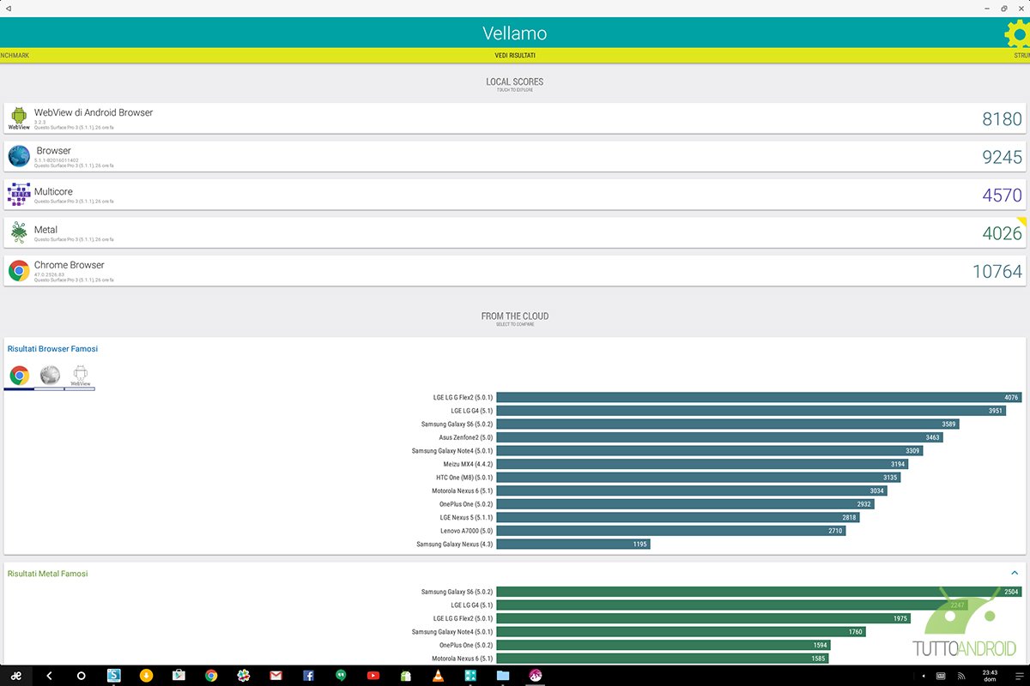This screenshot has width=1030, height=686.
Task: Select the OnePlus One 2932 browser bar
Action: point(685,503)
